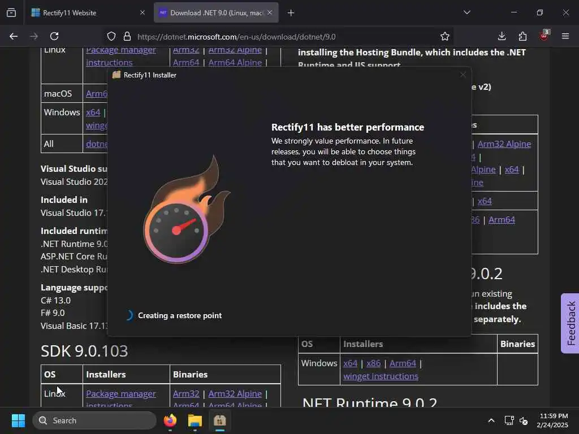Open the clock showing 11:59 PM
The height and width of the screenshot is (434, 579).
coord(552,420)
